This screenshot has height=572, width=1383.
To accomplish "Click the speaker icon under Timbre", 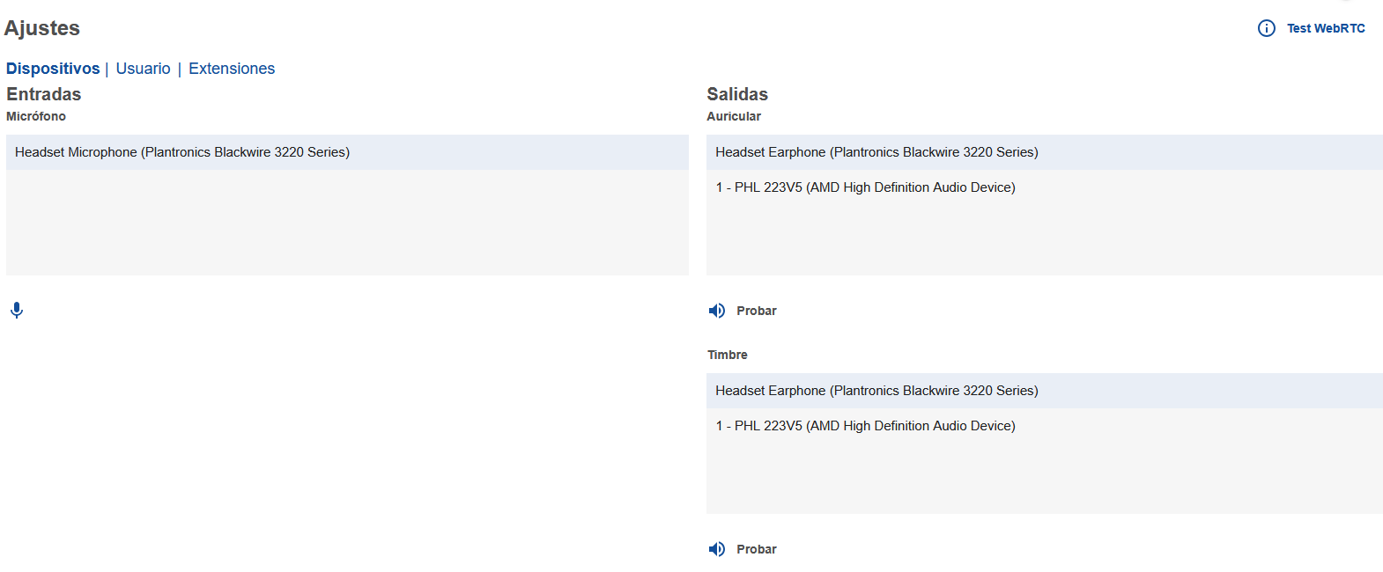I will tap(717, 549).
